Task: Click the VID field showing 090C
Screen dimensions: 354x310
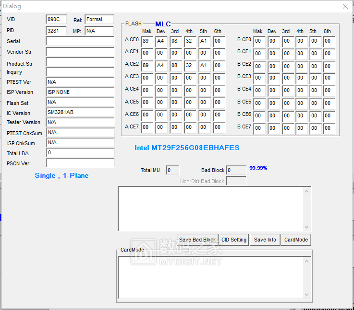Action: point(56,20)
